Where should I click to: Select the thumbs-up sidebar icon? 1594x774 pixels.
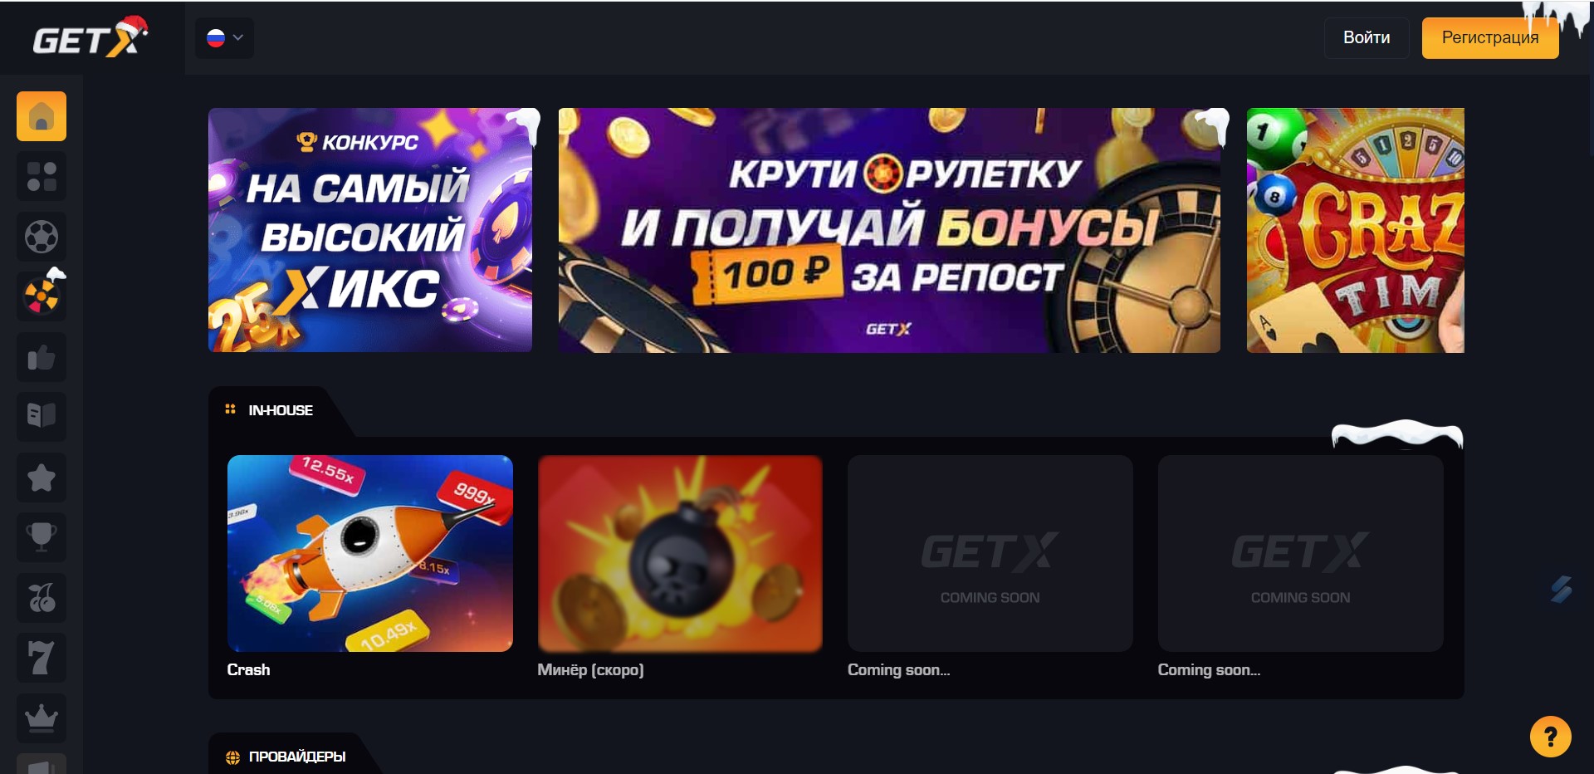42,357
